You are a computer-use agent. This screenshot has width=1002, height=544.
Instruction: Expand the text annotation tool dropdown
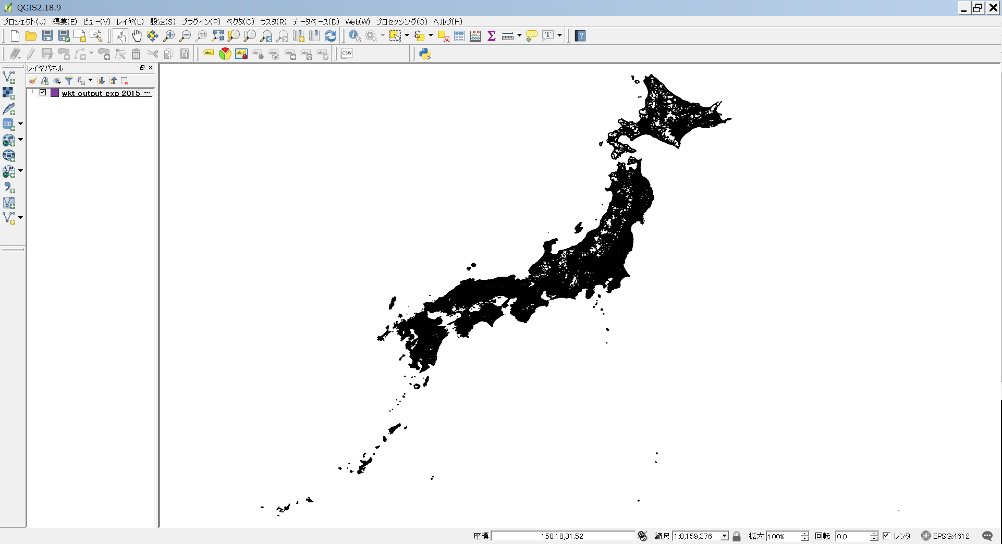[x=559, y=35]
